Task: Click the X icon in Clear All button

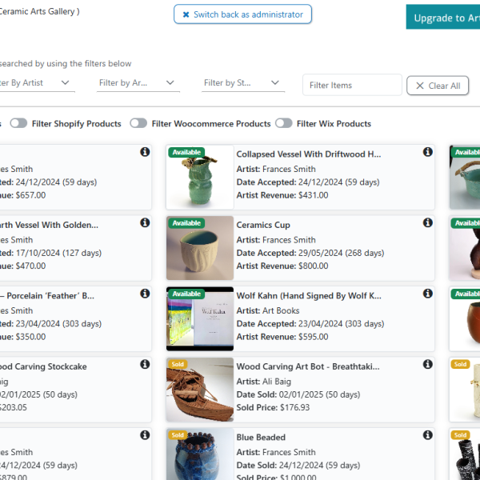Action: click(418, 86)
